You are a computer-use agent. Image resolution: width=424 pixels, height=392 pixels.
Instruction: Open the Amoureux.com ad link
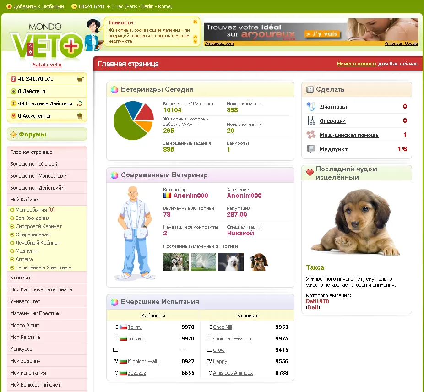pos(219,44)
